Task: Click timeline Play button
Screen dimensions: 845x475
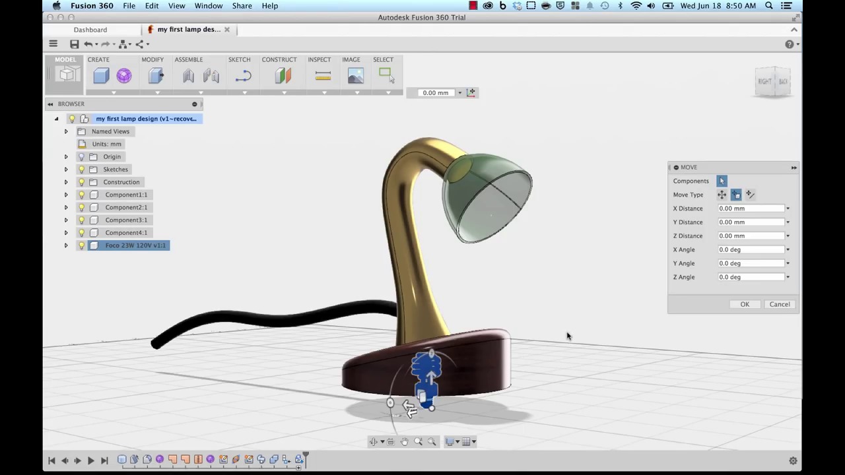Action: [x=90, y=460]
